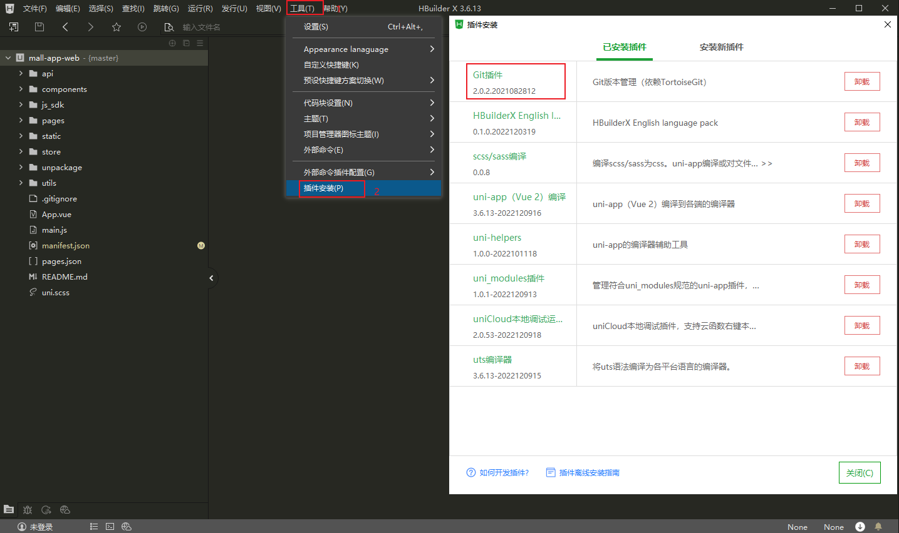Expand the unpackage folder
This screenshot has width=899, height=533.
coord(21,167)
